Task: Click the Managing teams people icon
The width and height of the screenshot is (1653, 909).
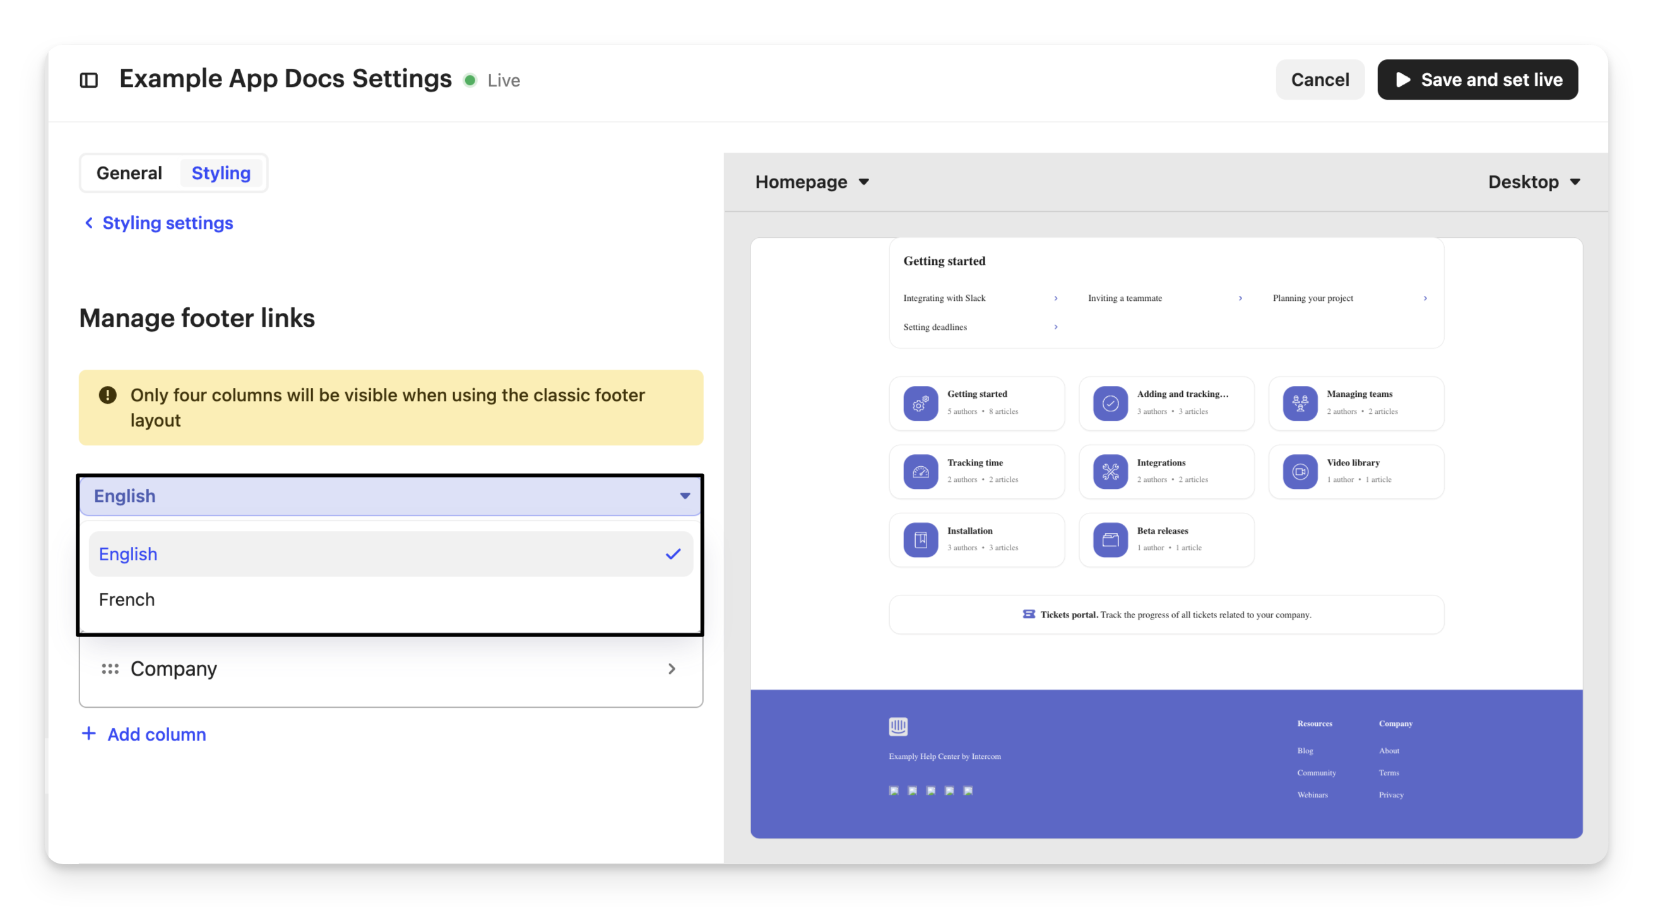Action: (1300, 403)
